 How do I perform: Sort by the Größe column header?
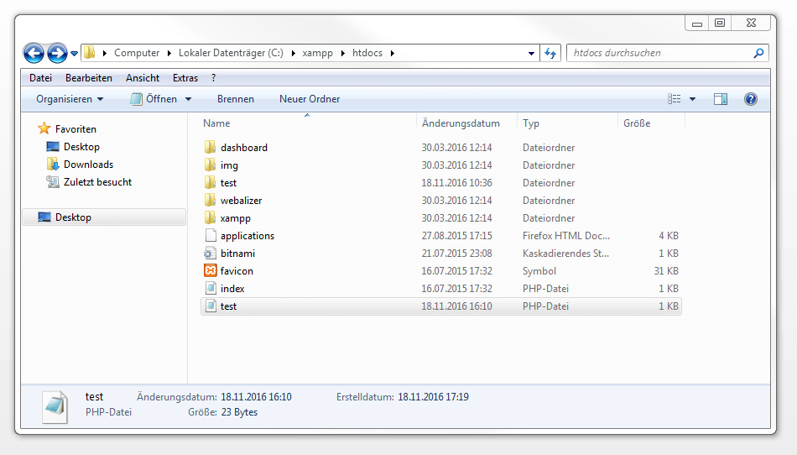[637, 123]
